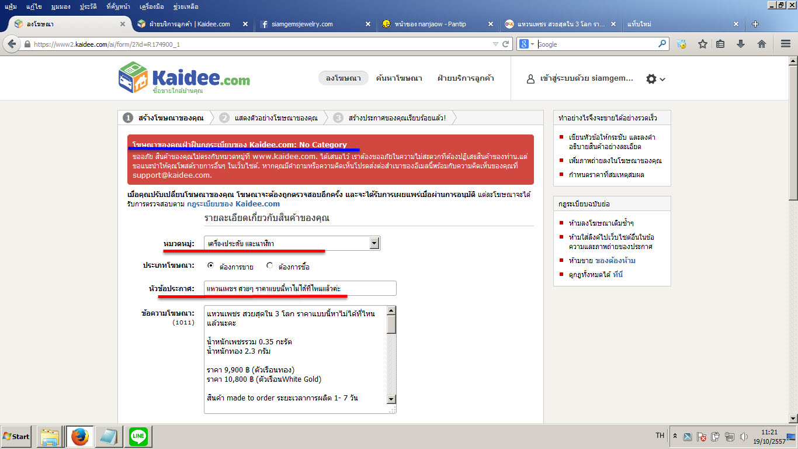Screen dimensions: 798x449
Task: Open the bookmarks list icon
Action: tap(721, 44)
